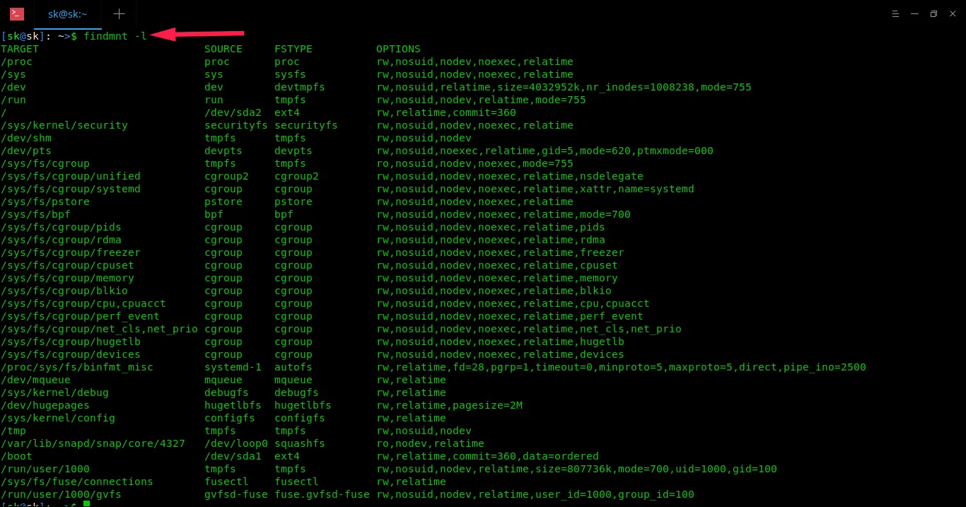The image size is (966, 507).
Task: Click the TARGET column header
Action: 20,49
